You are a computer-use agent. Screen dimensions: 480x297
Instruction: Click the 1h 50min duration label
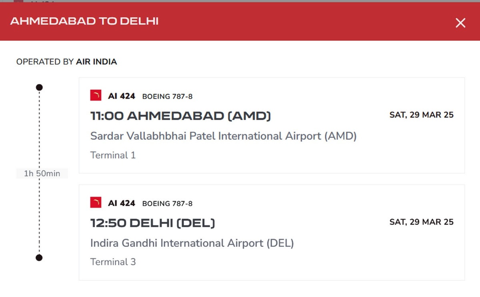pos(42,174)
